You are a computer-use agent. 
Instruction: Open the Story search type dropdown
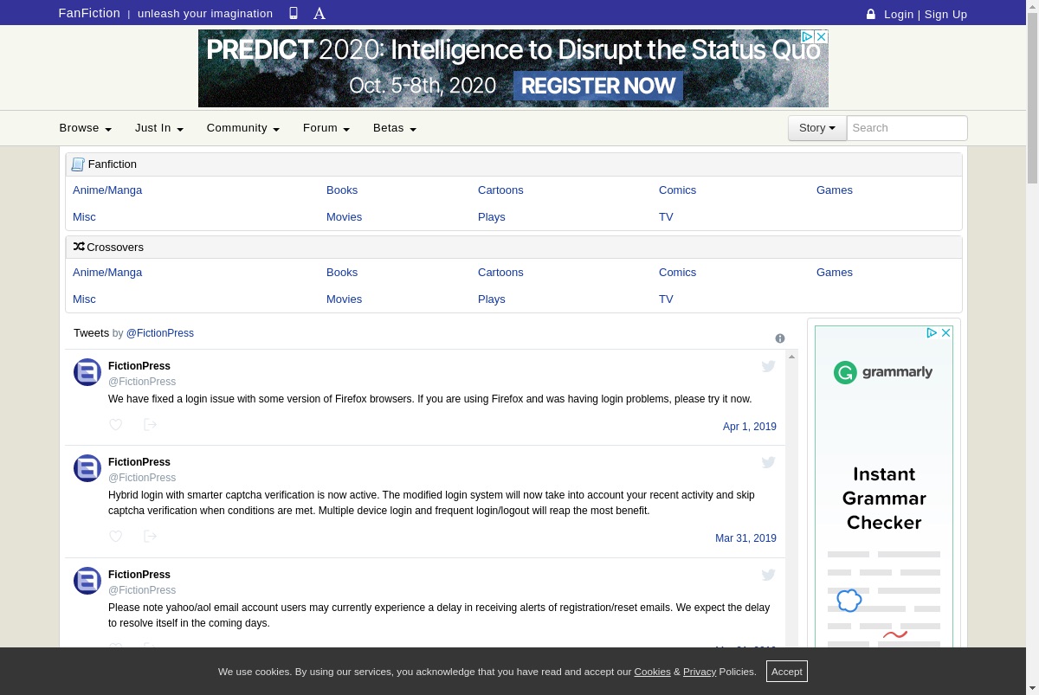817,128
